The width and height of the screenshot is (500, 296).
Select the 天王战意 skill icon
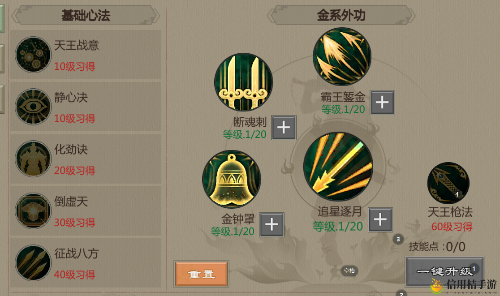pos(33,55)
